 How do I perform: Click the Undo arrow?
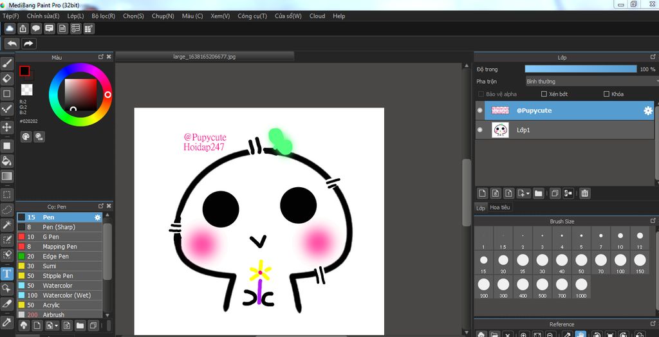pos(12,43)
